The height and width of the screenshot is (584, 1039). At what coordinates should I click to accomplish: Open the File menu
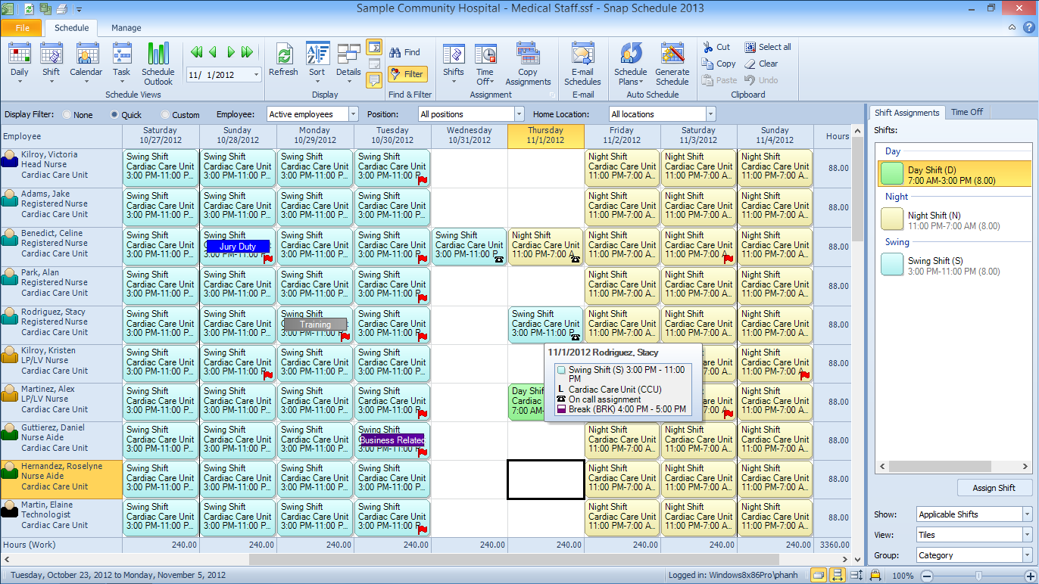tap(23, 28)
